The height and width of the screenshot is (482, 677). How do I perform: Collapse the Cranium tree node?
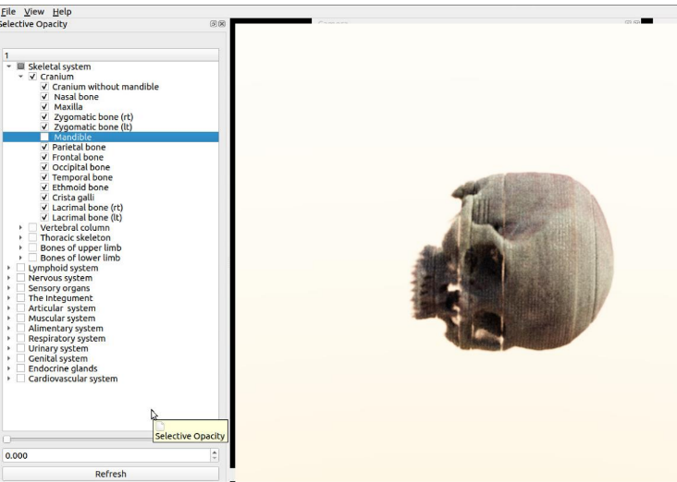(x=21, y=77)
